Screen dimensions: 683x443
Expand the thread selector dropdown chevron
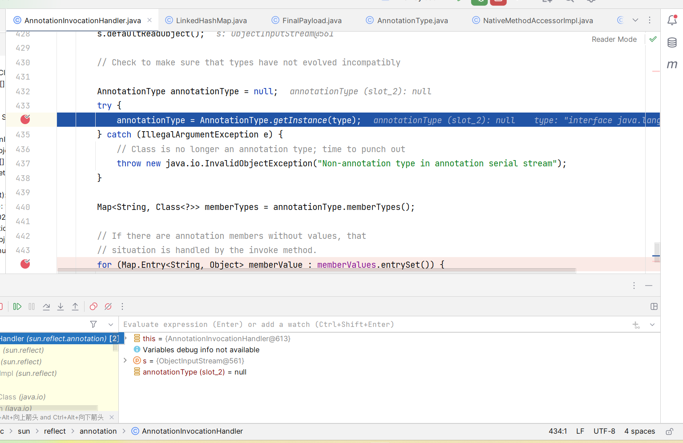111,324
